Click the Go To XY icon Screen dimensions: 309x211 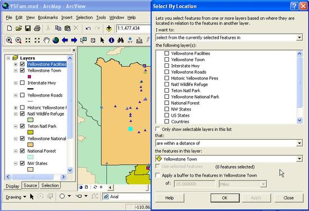[x=130, y=40]
